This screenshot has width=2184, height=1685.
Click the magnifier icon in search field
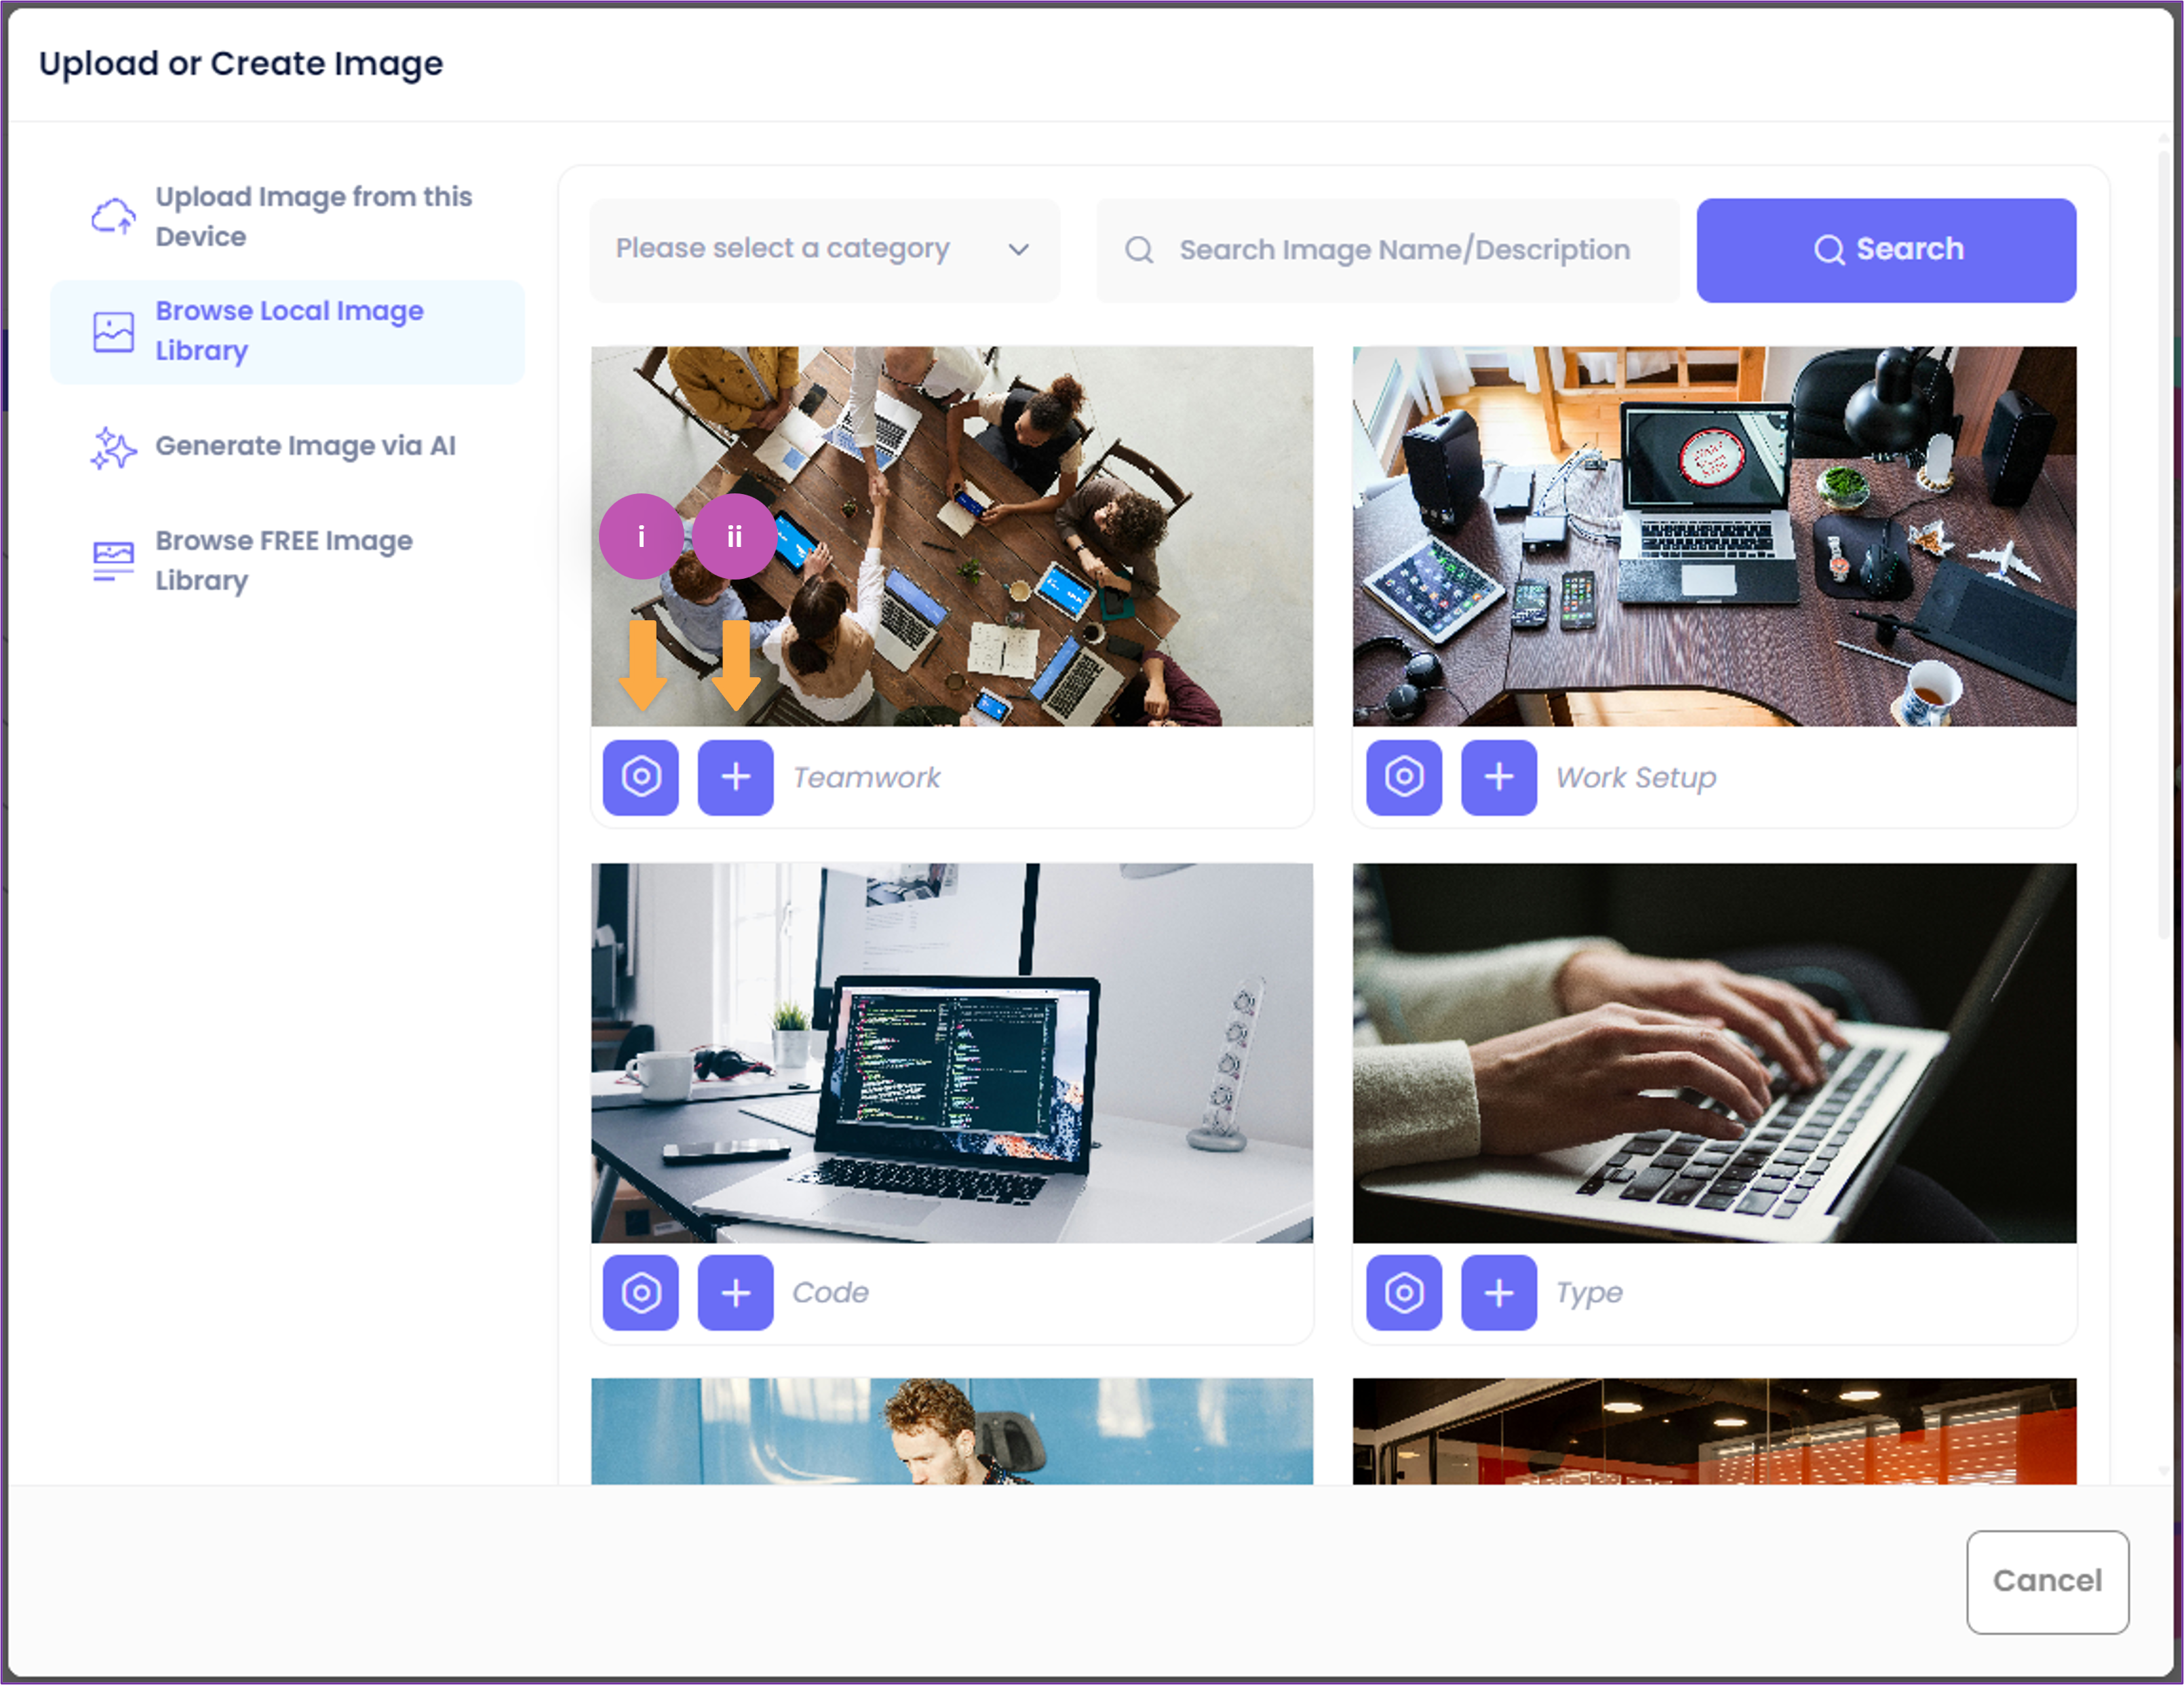click(1139, 249)
